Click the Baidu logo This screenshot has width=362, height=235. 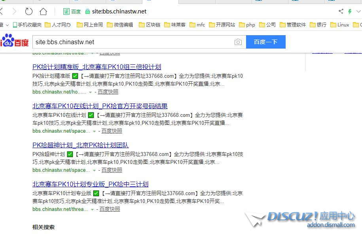coord(14,40)
